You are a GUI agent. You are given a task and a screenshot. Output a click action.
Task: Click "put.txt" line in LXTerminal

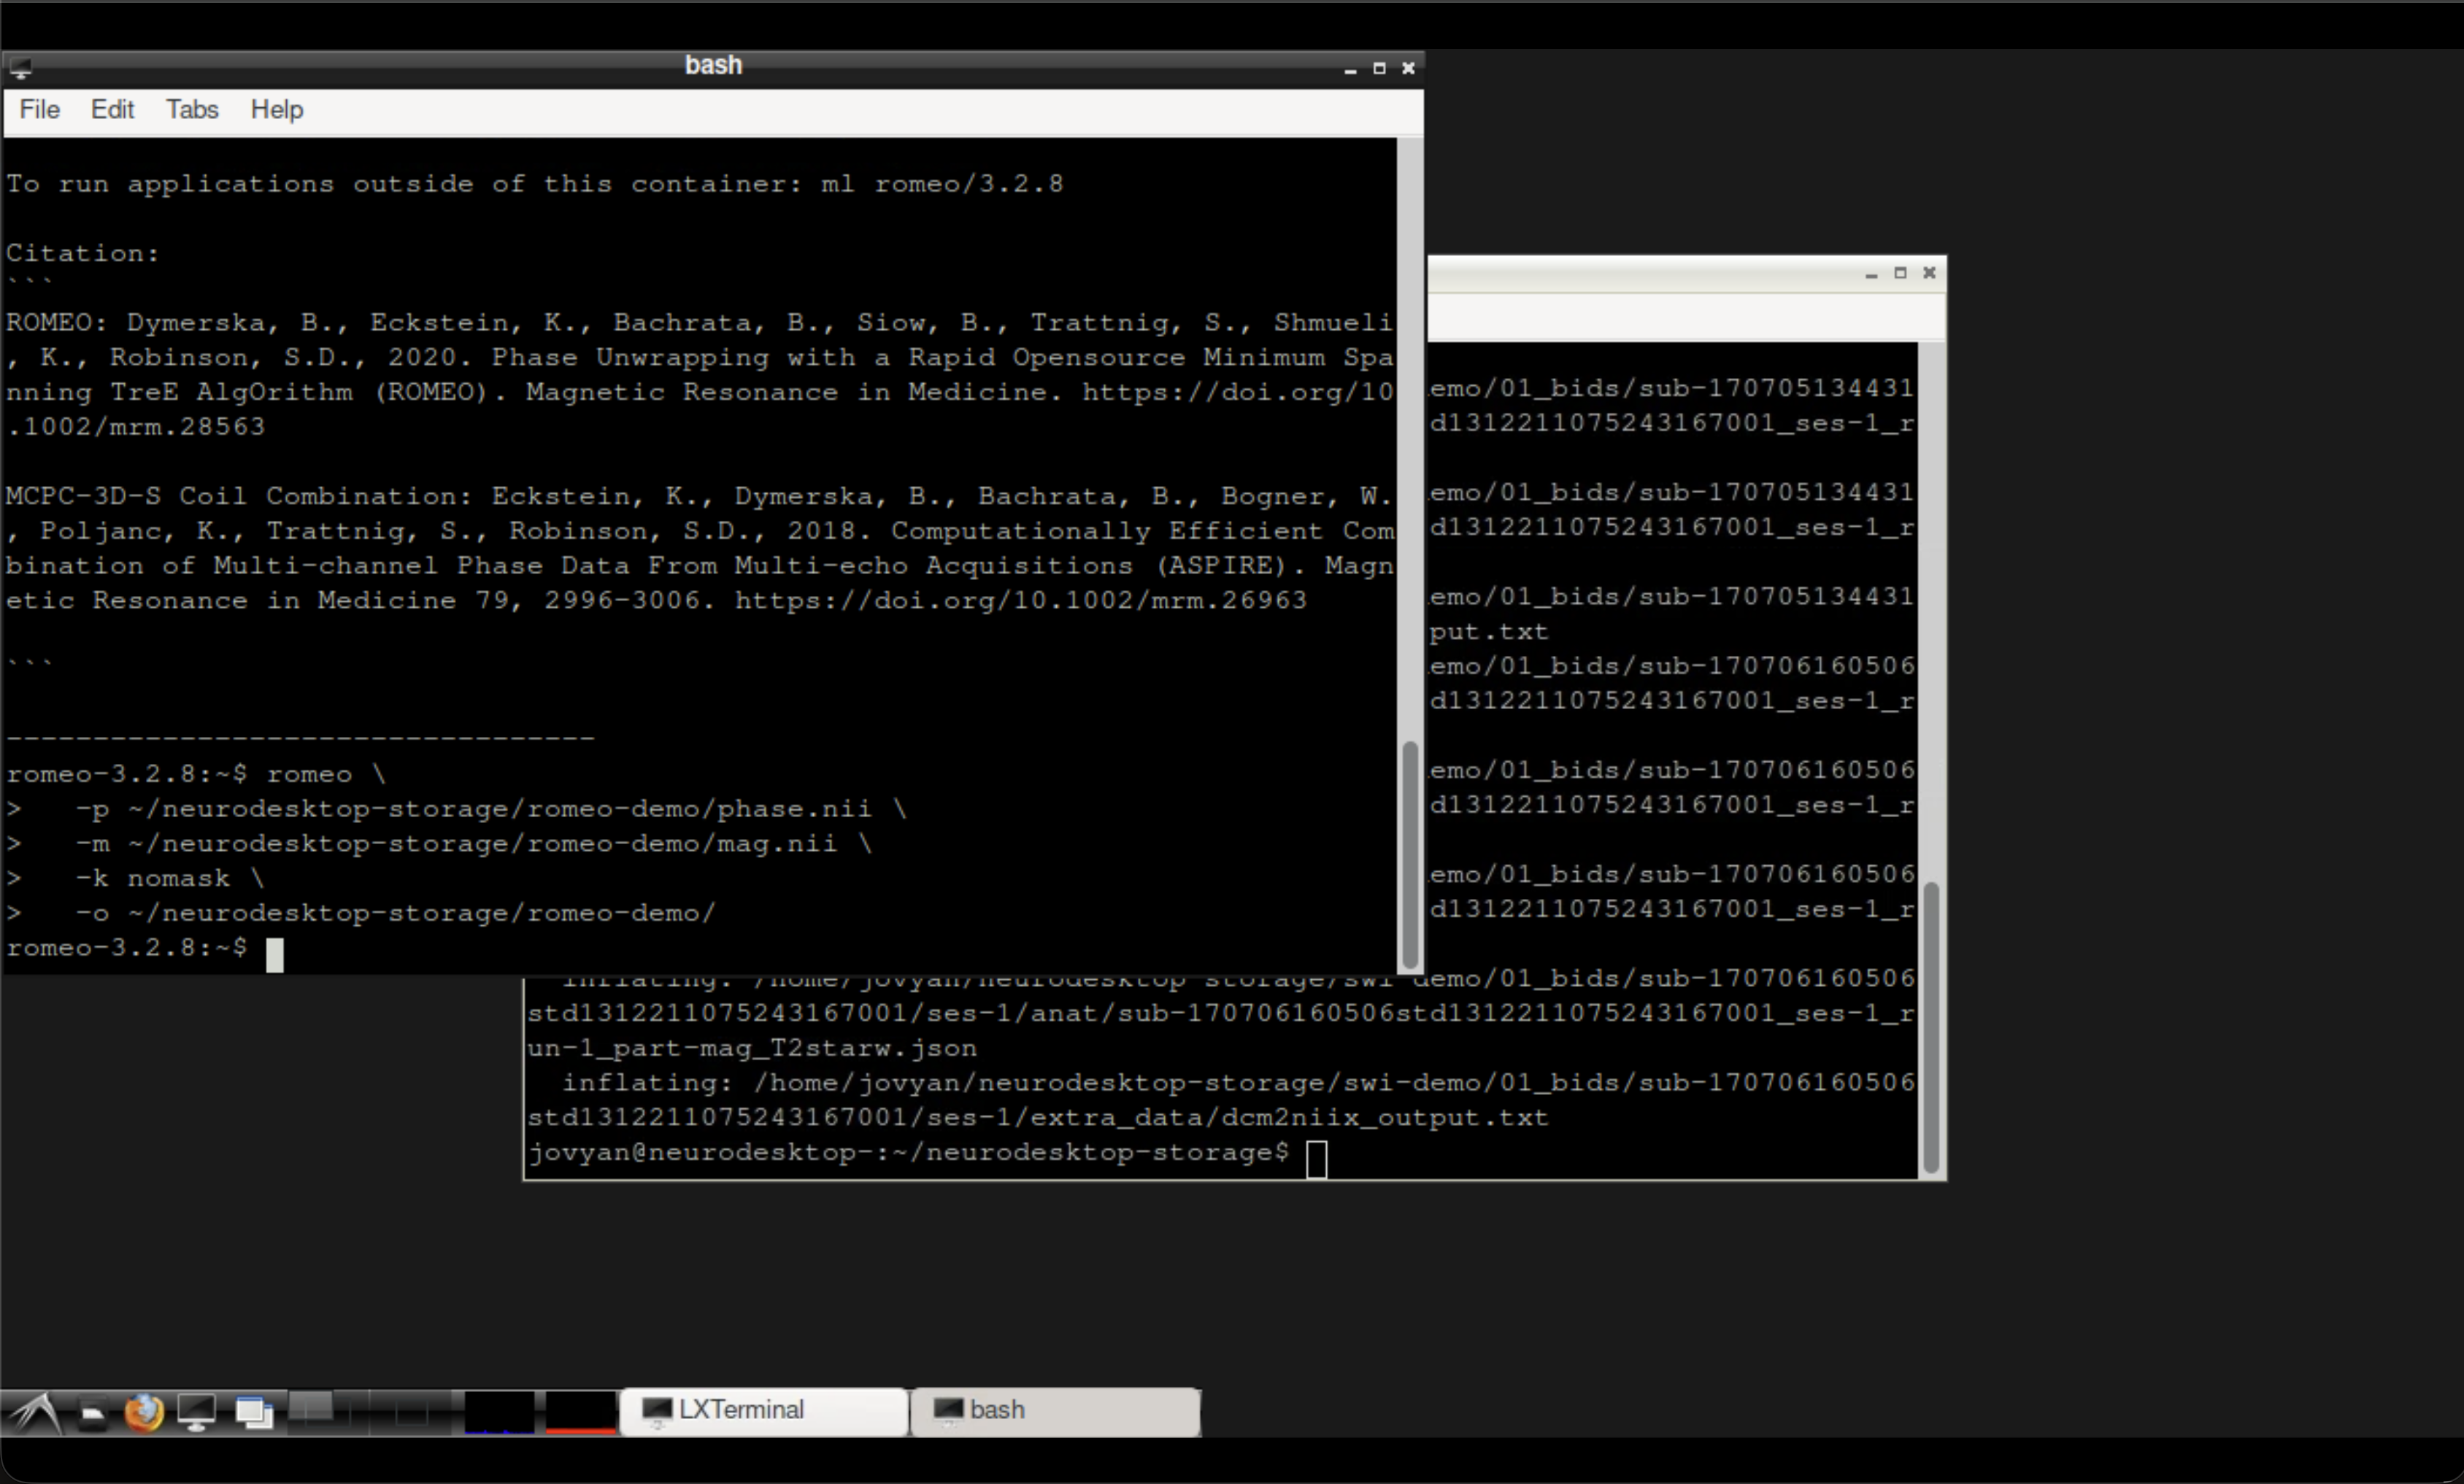point(1488,632)
